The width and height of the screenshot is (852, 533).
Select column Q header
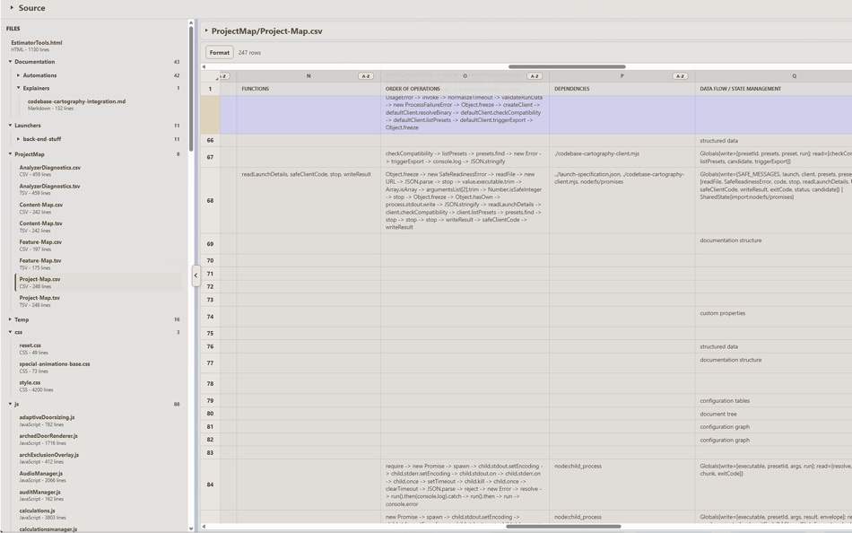pos(794,76)
